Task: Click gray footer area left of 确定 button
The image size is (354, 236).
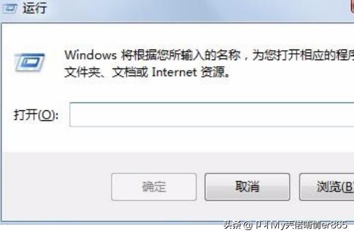Action: tap(57, 187)
